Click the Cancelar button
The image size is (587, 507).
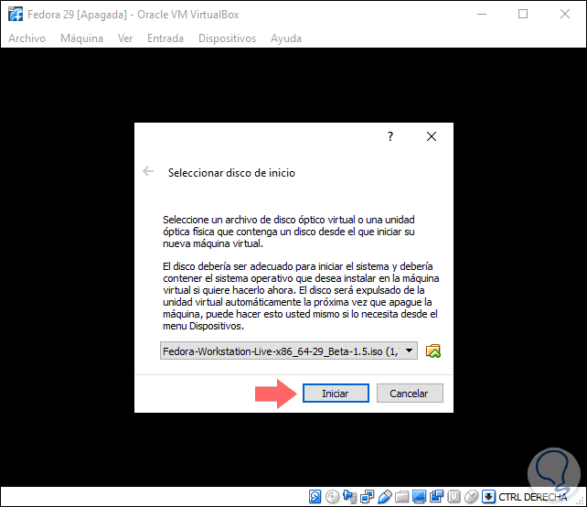tap(410, 394)
